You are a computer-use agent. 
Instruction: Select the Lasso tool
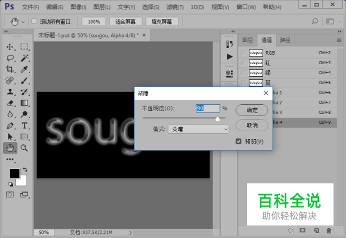click(10, 58)
